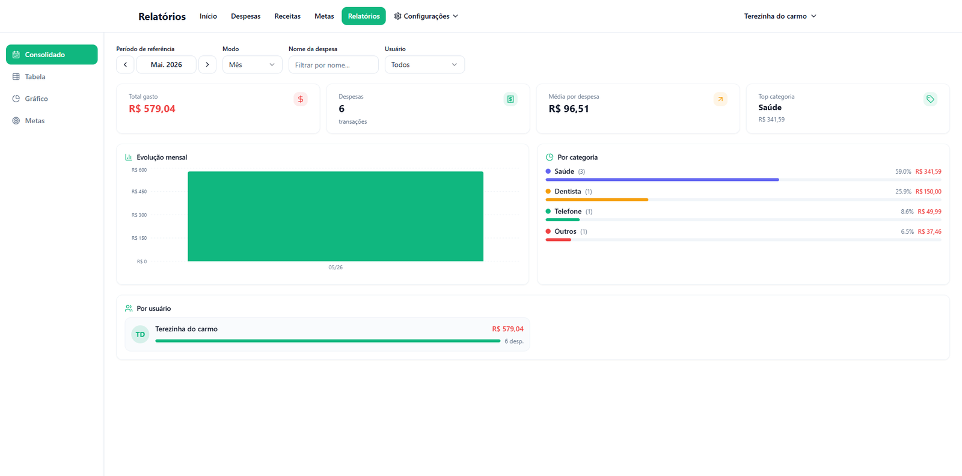The image size is (962, 476).
Task: Select Tabela in the sidebar
Action: (x=52, y=77)
